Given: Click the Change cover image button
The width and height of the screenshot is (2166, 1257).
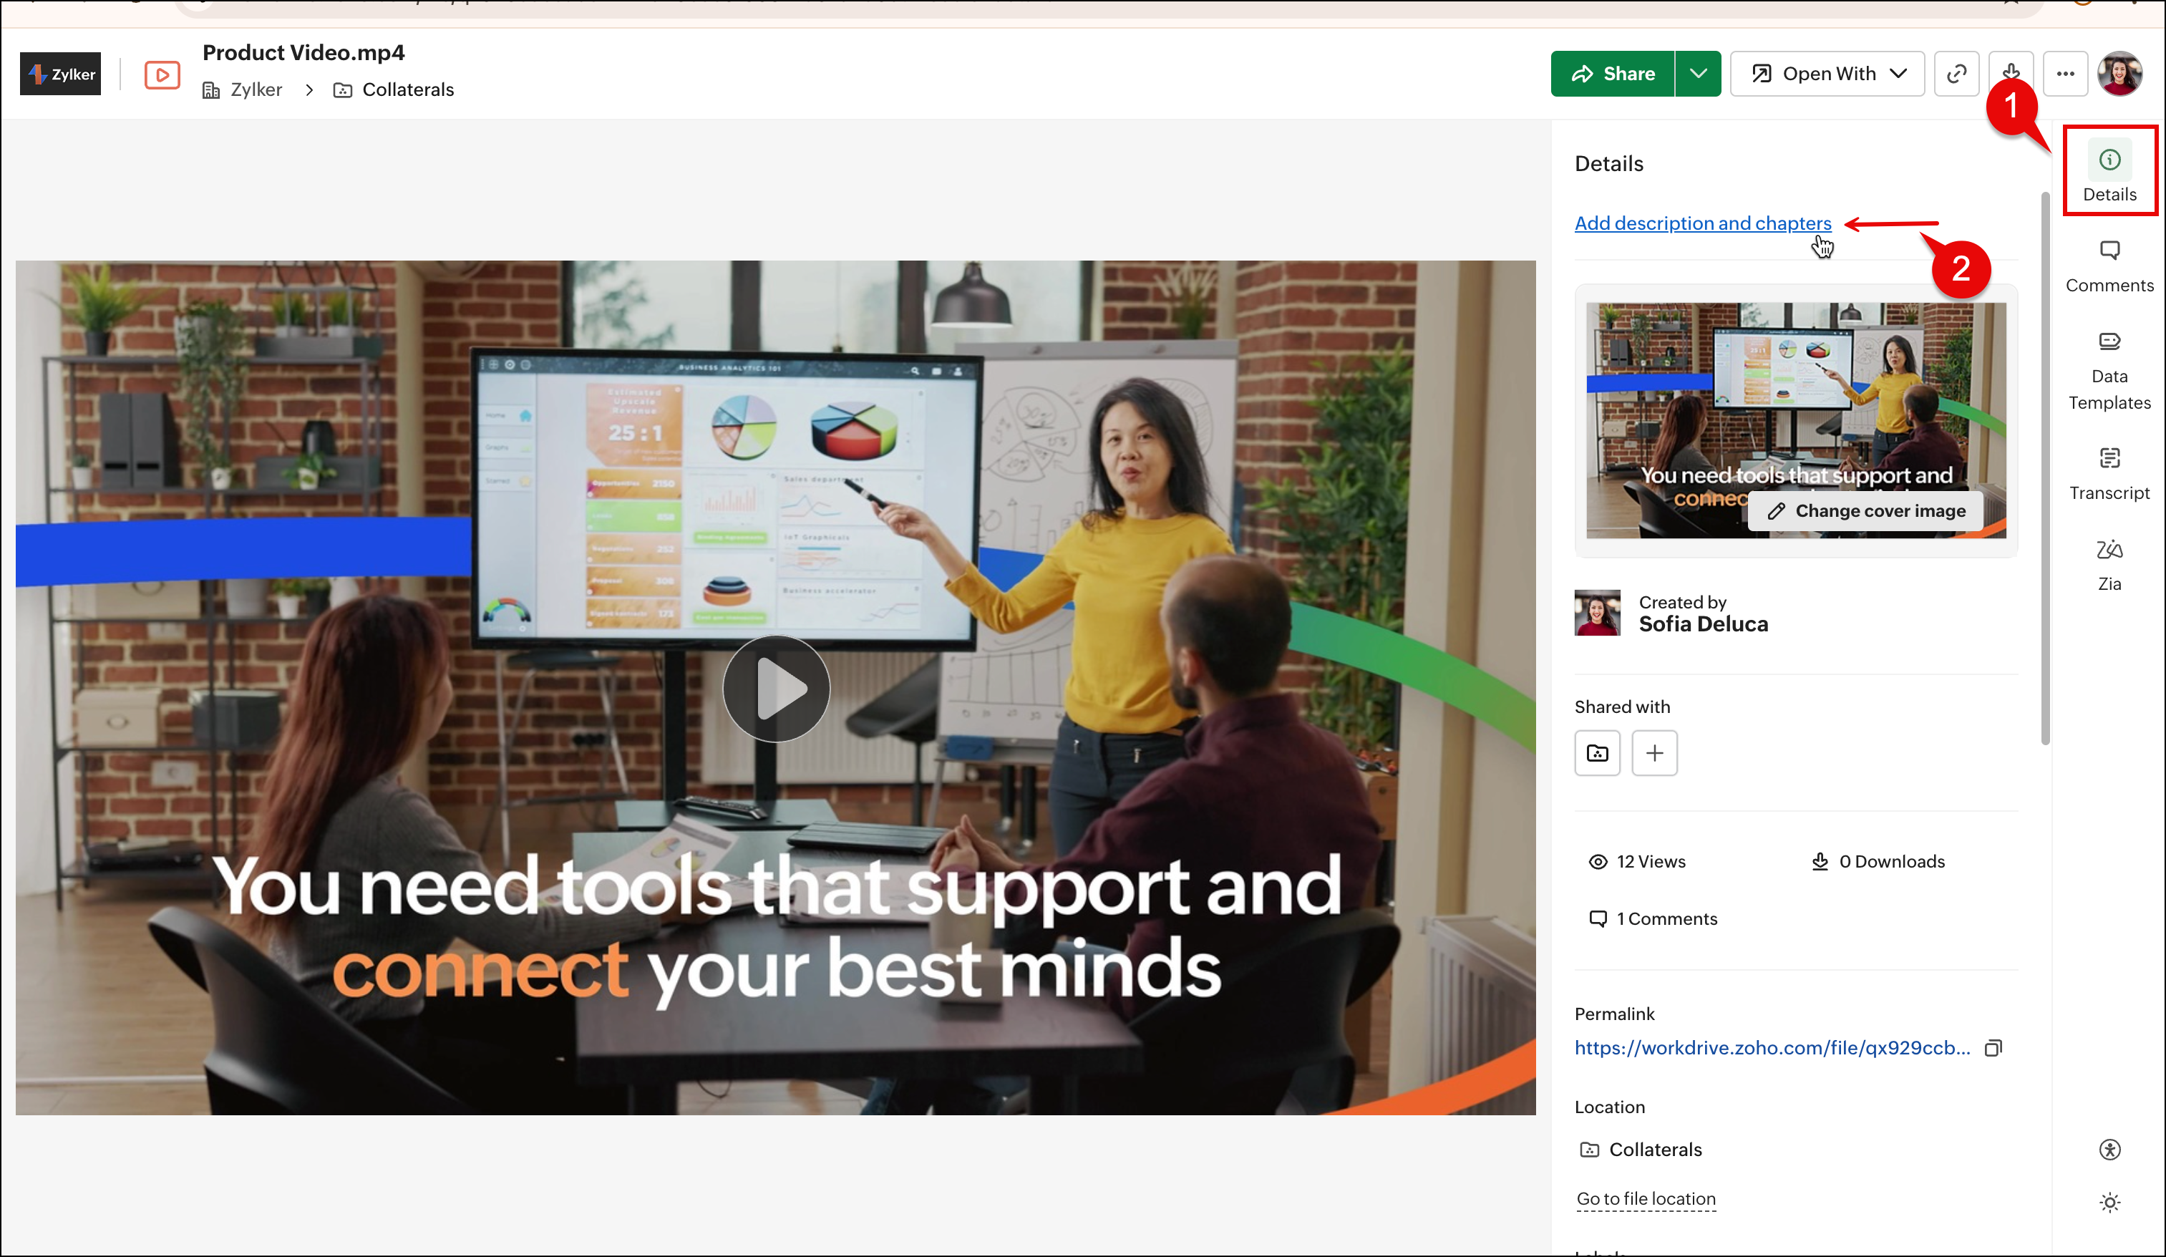Looking at the screenshot, I should [x=1865, y=510].
